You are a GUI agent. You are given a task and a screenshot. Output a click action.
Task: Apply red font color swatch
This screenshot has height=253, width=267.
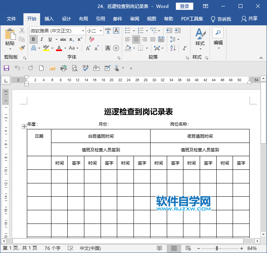tap(59, 48)
